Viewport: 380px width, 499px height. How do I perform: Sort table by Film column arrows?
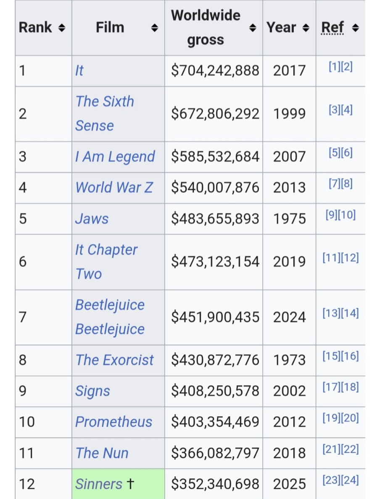click(x=155, y=28)
